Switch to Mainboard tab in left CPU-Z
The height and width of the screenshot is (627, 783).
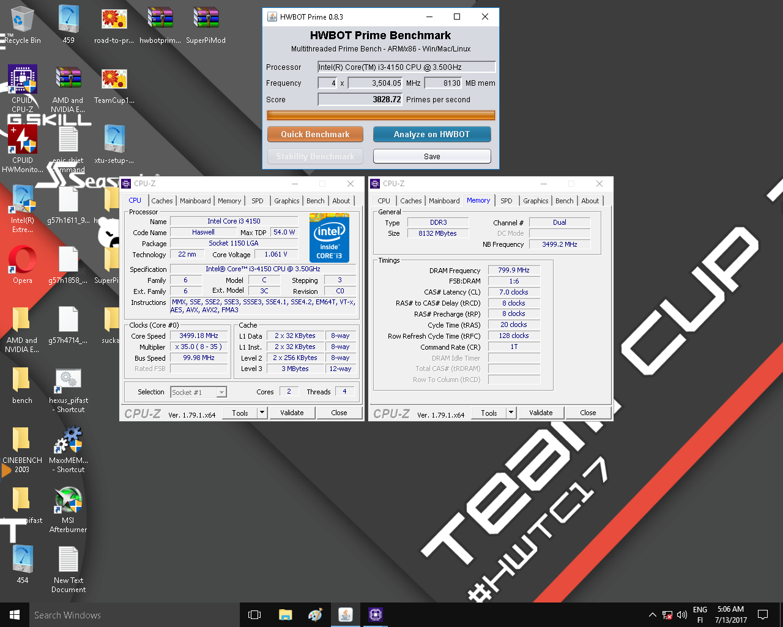pyautogui.click(x=195, y=201)
